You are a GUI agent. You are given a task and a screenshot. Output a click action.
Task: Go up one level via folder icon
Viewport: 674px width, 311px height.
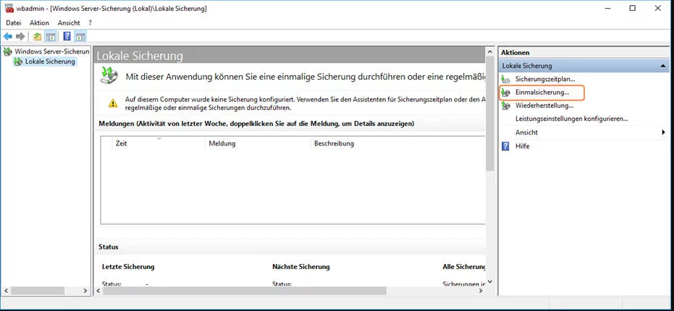38,36
